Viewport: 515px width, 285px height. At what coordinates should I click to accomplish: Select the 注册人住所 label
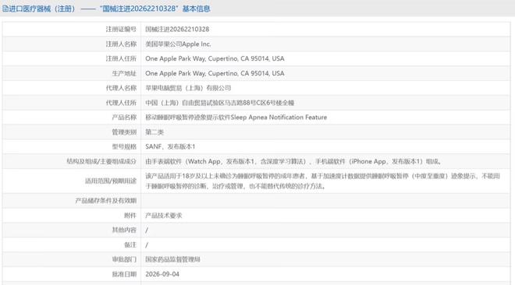coord(121,58)
